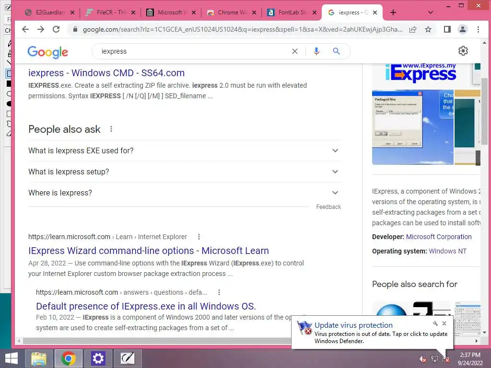Go back to the previous page in Chrome
Screen dimensions: 491x368
point(25,29)
